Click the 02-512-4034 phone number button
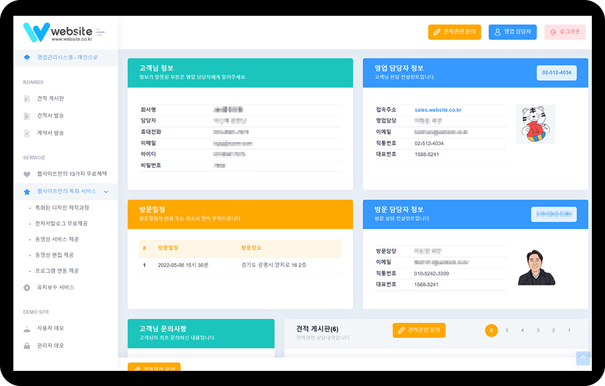This screenshot has width=605, height=386. [x=556, y=72]
